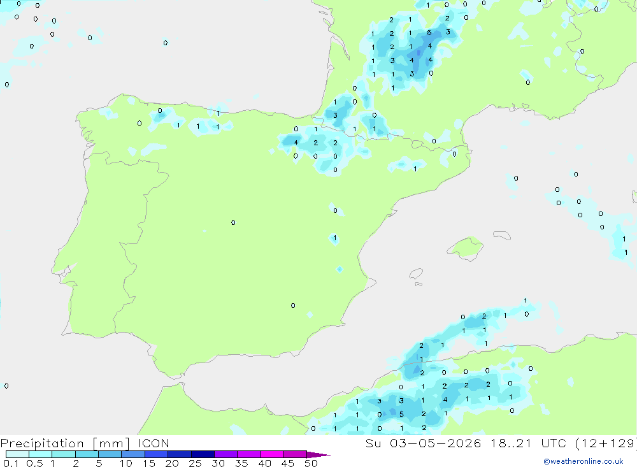Click the Menorca island outline on the map

tap(502, 235)
